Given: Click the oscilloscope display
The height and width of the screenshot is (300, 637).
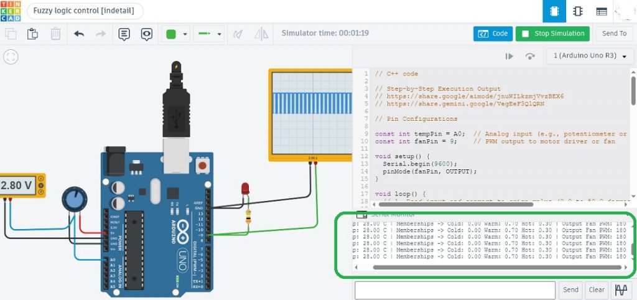Looking at the screenshot, I should 311,113.
